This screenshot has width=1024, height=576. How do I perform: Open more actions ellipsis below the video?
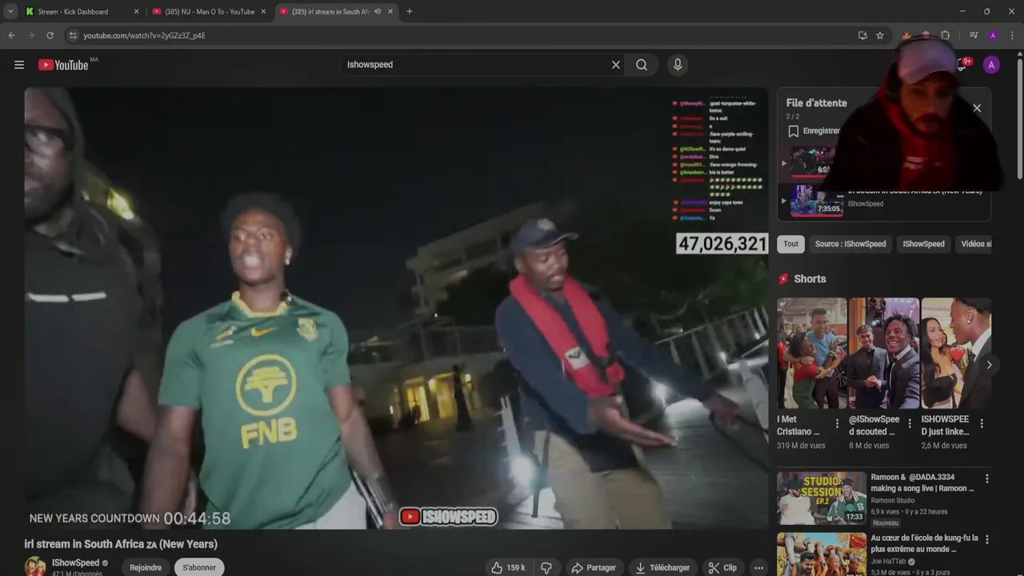[x=758, y=567]
